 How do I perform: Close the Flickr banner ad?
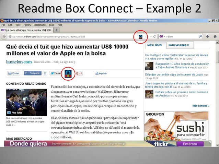pyautogui.click(x=209, y=142)
